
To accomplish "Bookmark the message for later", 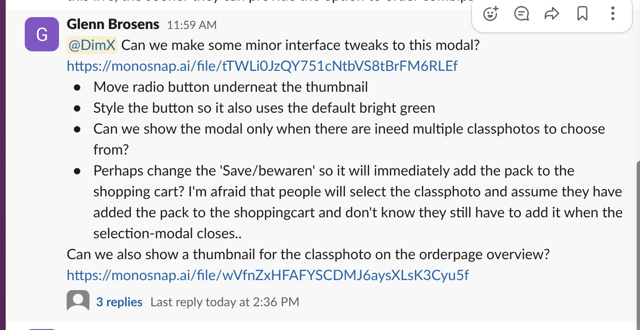I will coord(582,14).
